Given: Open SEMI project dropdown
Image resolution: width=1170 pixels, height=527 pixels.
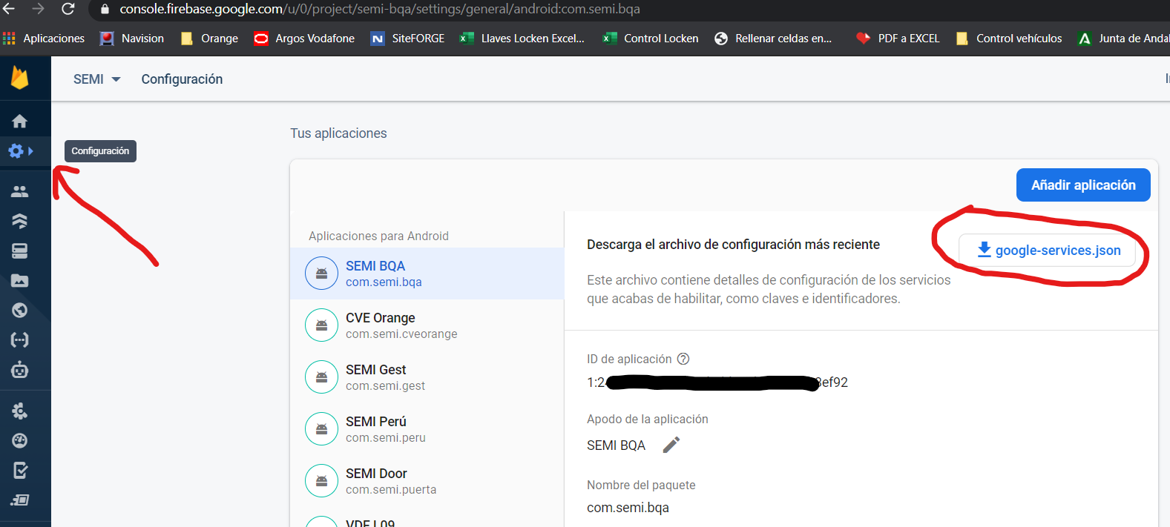Looking at the screenshot, I should [x=97, y=79].
